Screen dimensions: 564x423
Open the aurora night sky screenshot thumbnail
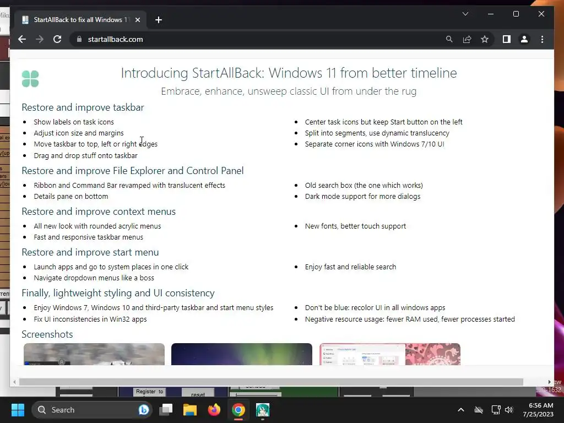242,354
